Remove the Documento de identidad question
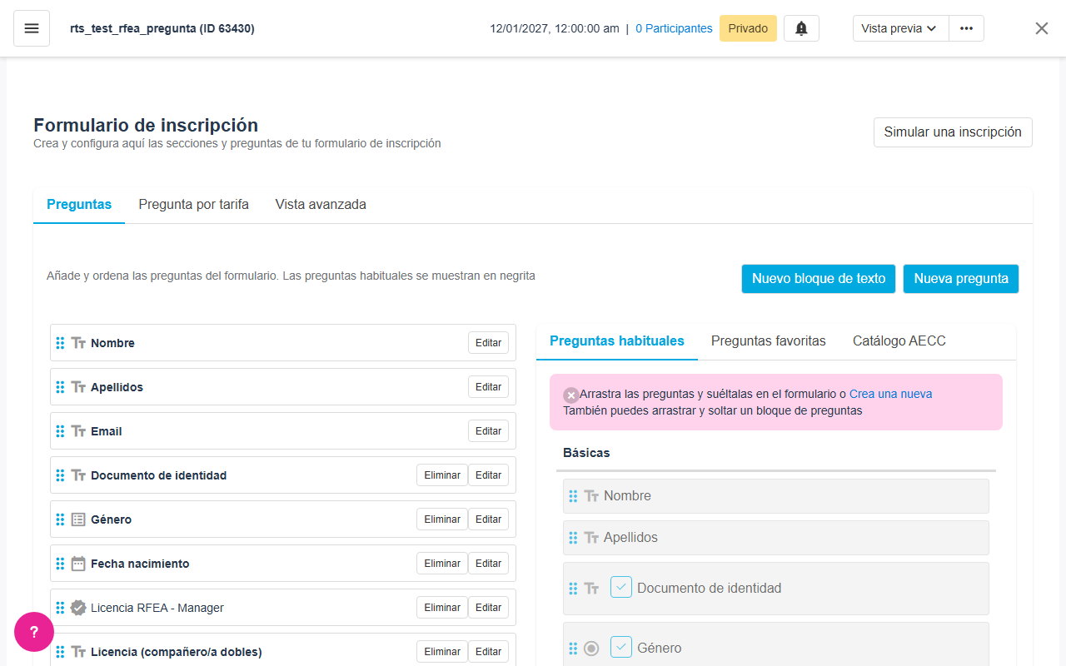The image size is (1066, 666). [x=442, y=475]
